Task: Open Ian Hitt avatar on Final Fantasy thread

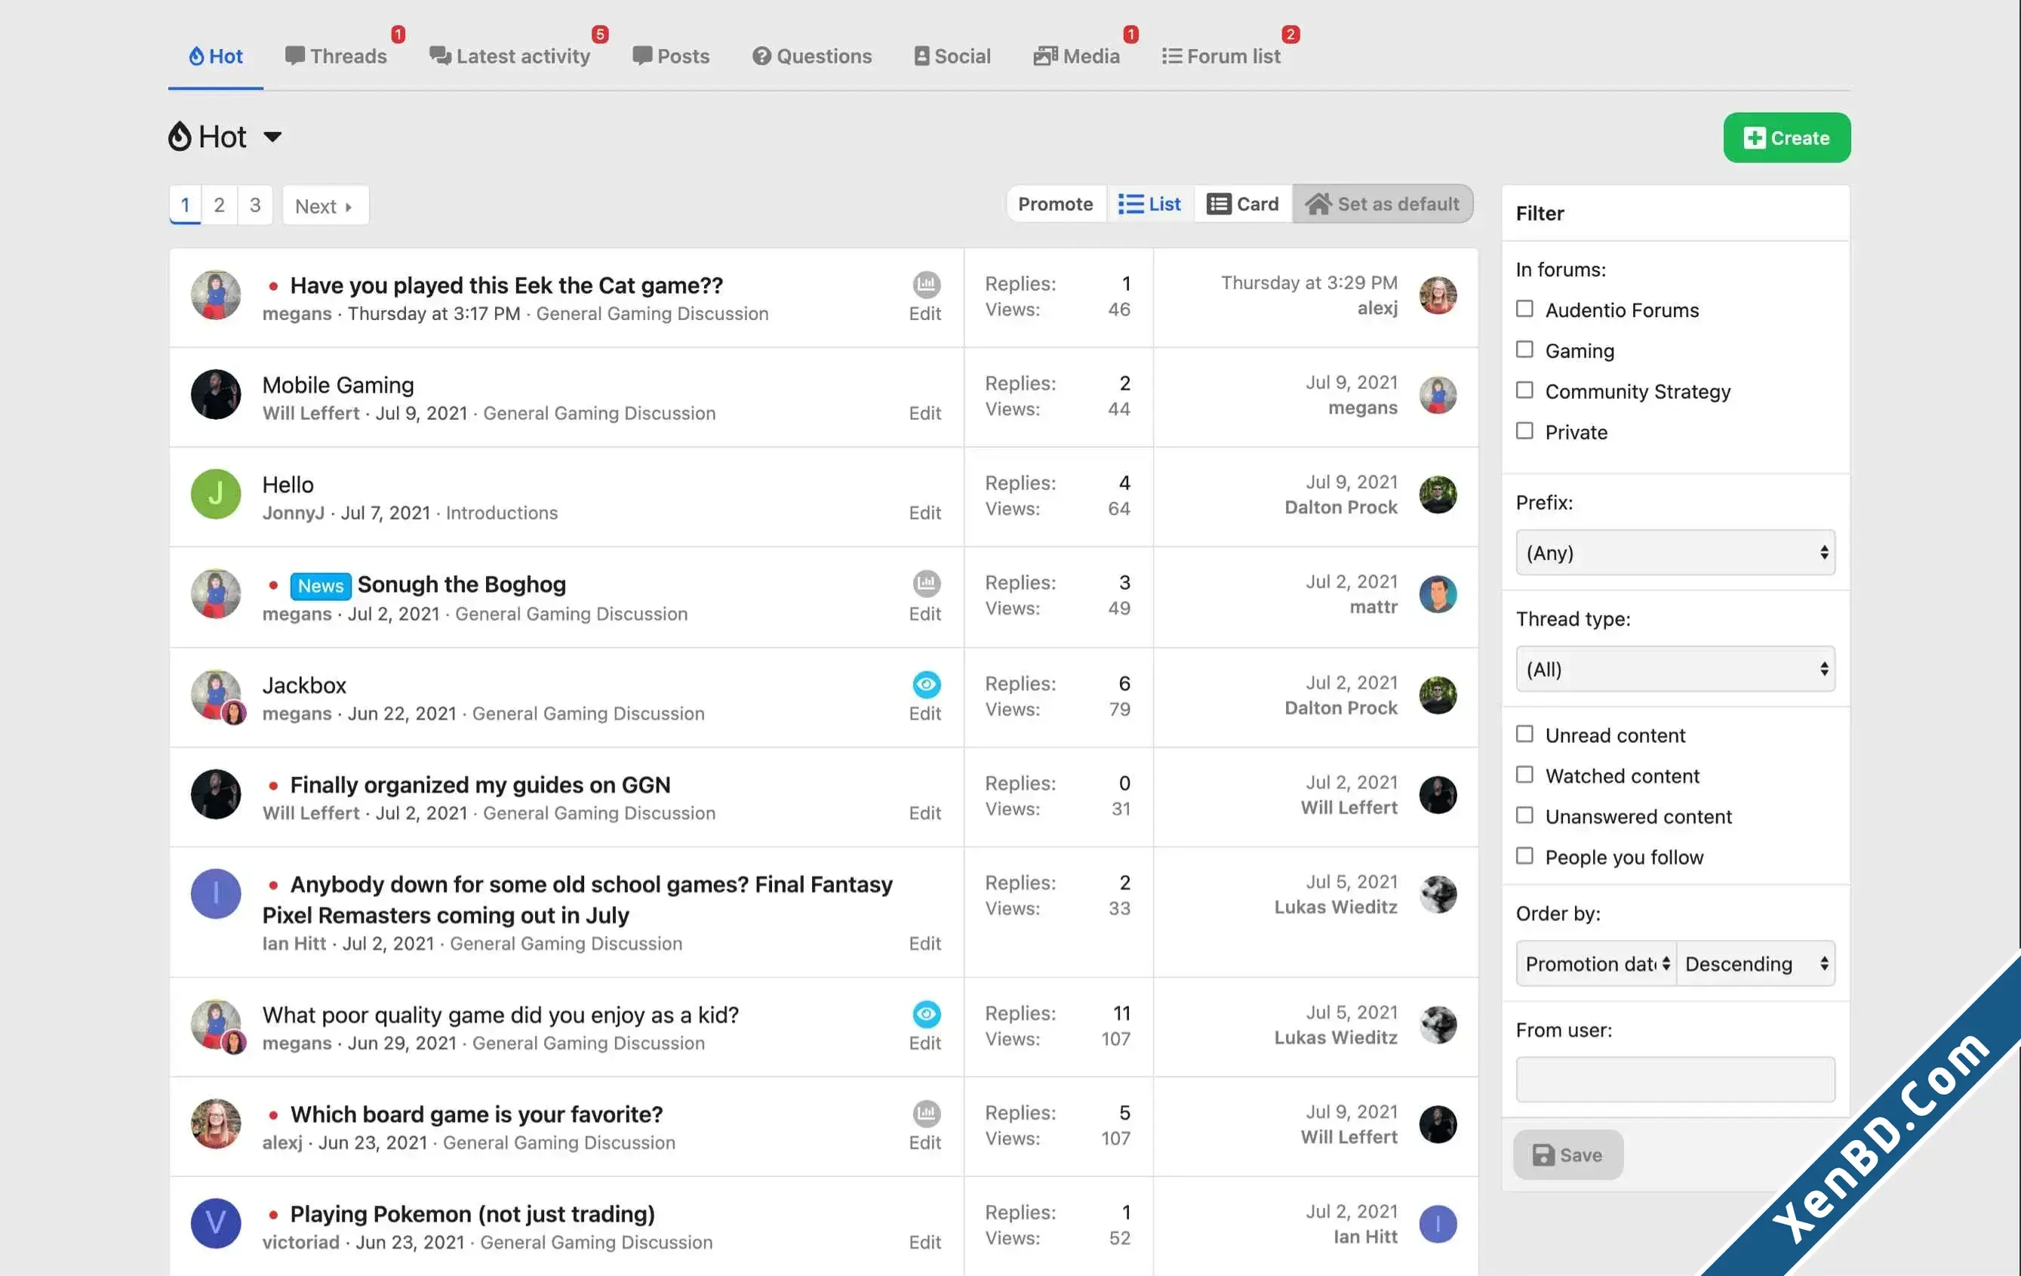Action: click(216, 893)
